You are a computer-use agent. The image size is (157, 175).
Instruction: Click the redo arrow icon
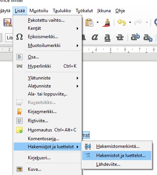(138, 22)
